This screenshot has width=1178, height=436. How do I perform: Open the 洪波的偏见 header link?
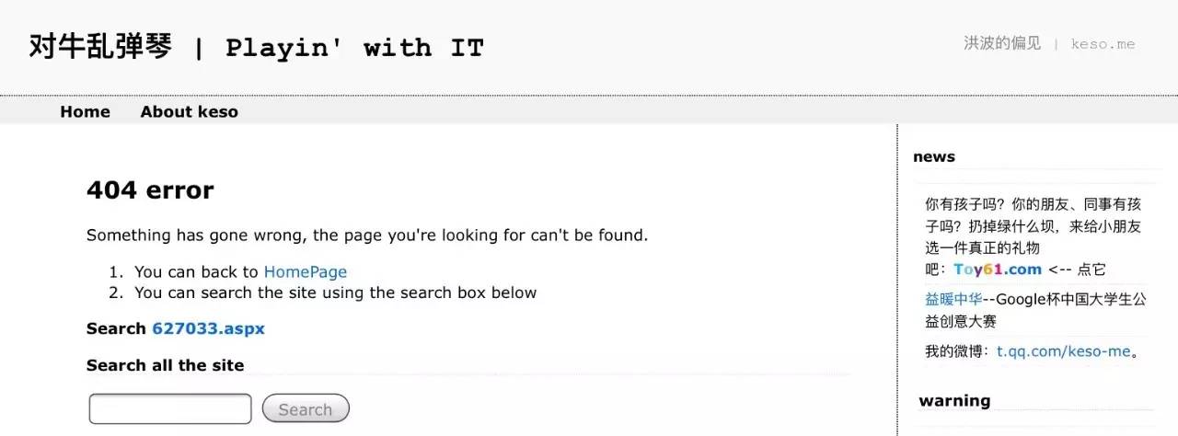[1001, 43]
